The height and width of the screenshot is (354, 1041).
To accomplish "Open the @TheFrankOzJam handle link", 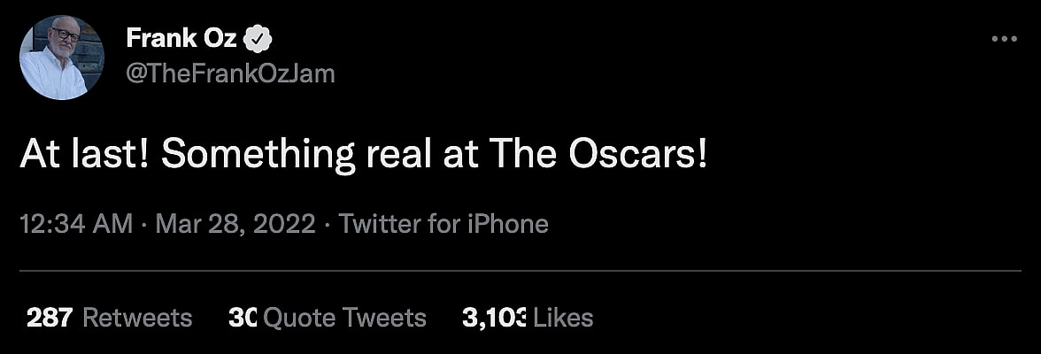I will coord(231,73).
